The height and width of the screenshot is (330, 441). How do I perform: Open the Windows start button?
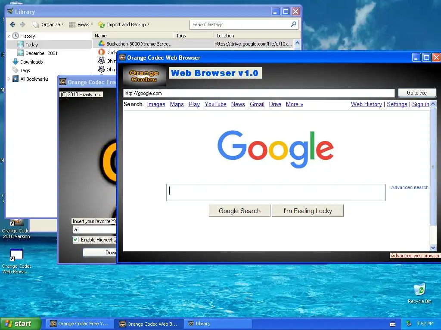coord(20,324)
